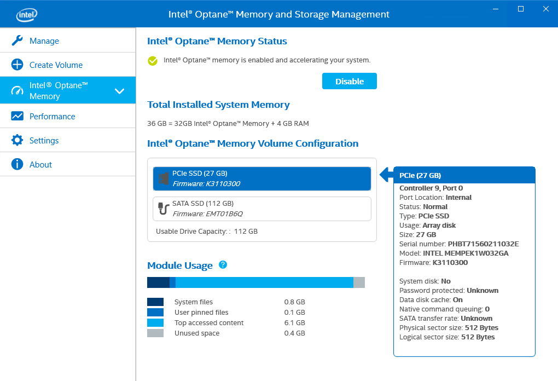This screenshot has height=381, width=558.
Task: Select the SATA SSD (112 GB) row
Action: tap(262, 209)
